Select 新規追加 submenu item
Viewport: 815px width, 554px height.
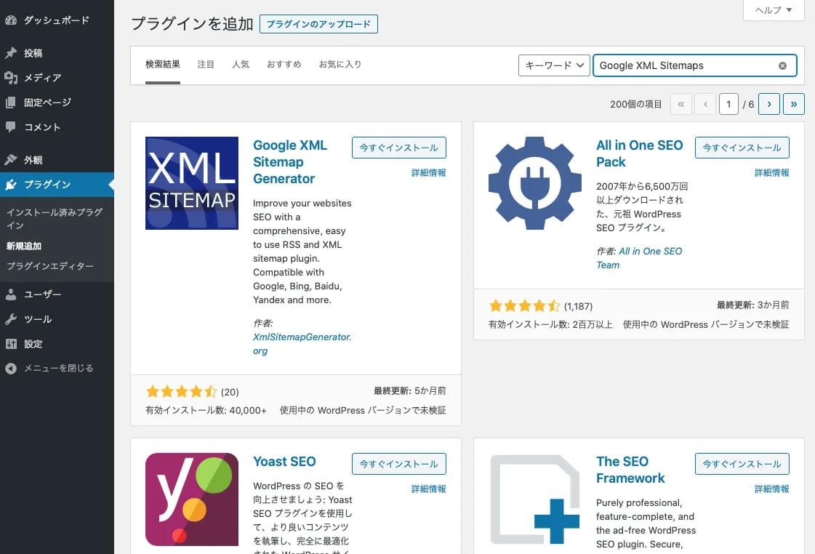click(24, 246)
